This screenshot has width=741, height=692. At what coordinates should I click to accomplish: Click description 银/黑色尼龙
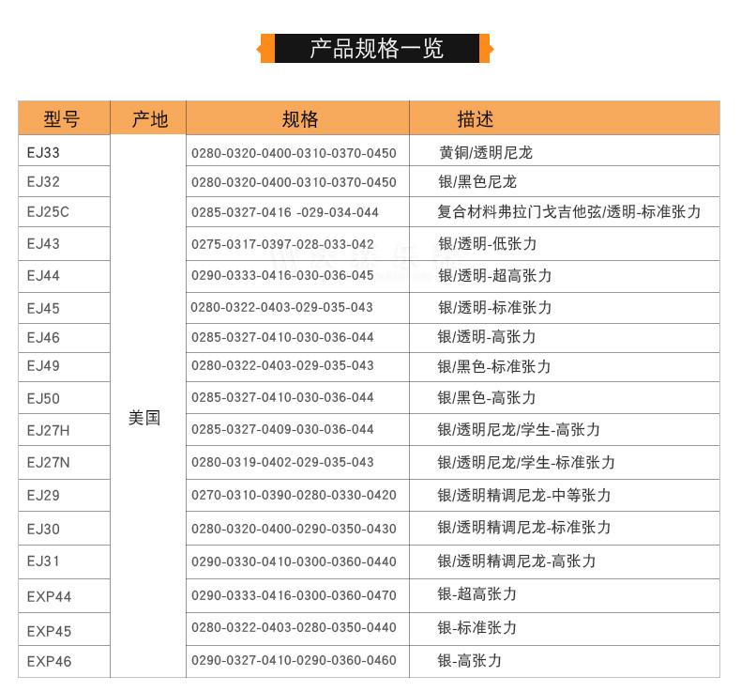point(477,181)
